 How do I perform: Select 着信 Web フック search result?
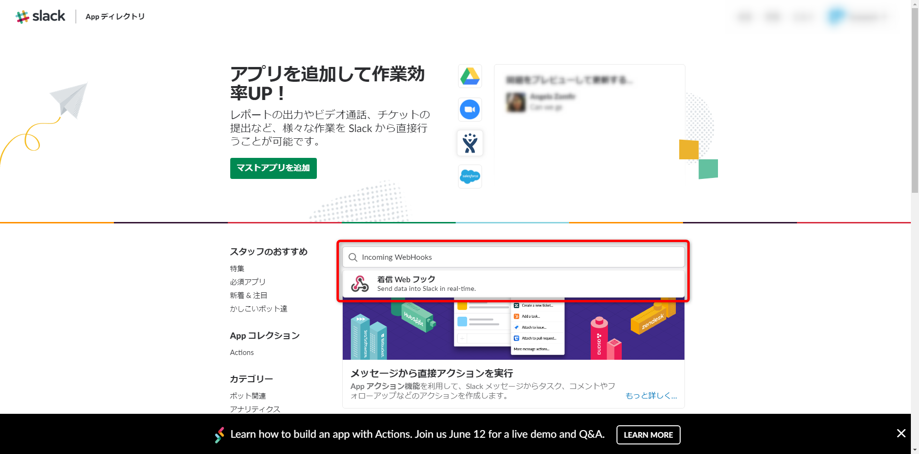pos(514,284)
